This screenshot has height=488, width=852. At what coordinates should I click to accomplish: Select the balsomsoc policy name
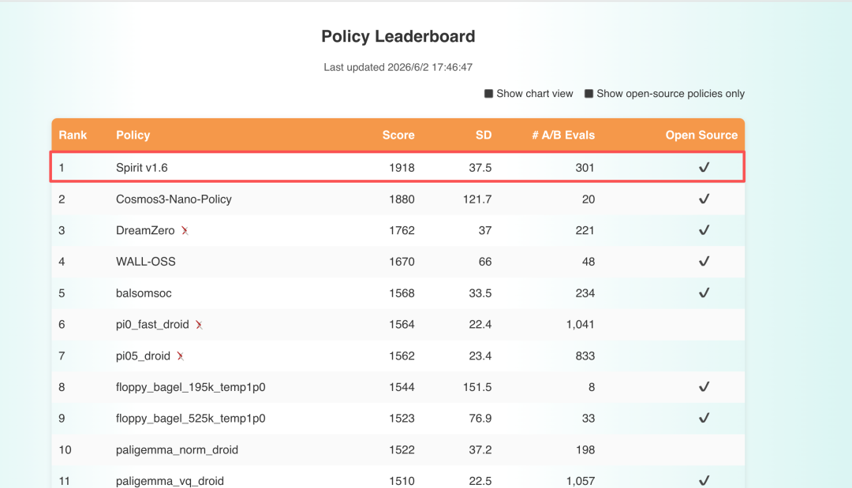144,293
